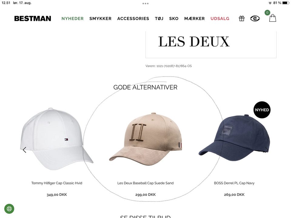Open Tommy Hilfiger Cap Classic Hvid link
The image size is (291, 218).
pos(57,183)
